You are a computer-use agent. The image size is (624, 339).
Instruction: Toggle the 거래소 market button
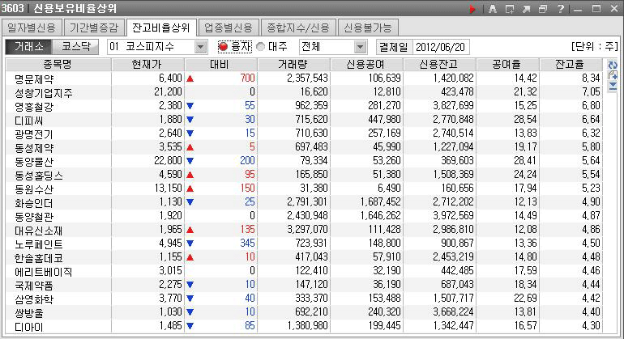(28, 47)
